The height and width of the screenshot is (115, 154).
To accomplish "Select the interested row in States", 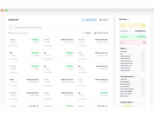I will 132,52.
